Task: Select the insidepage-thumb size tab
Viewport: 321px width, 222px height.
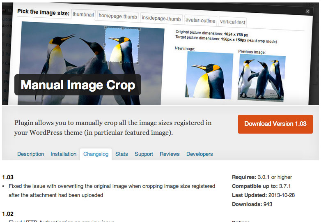Action: tap(161, 18)
